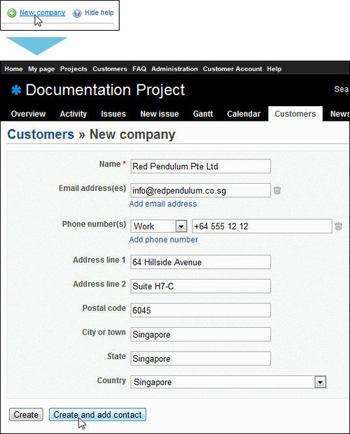Click into the Postal code field
The image size is (350, 434).
(200, 310)
